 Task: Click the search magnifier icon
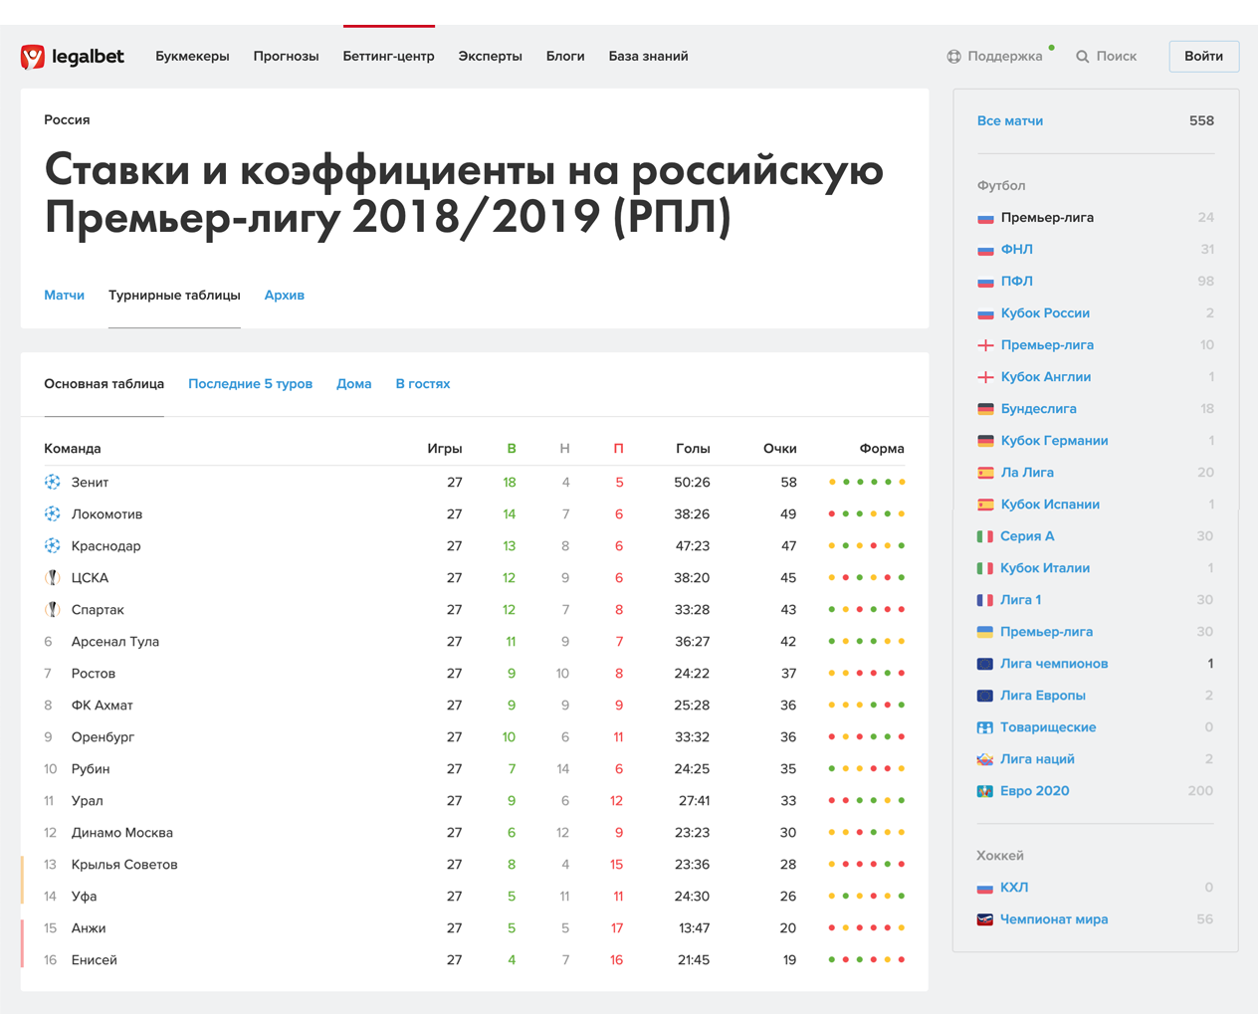click(x=1083, y=57)
